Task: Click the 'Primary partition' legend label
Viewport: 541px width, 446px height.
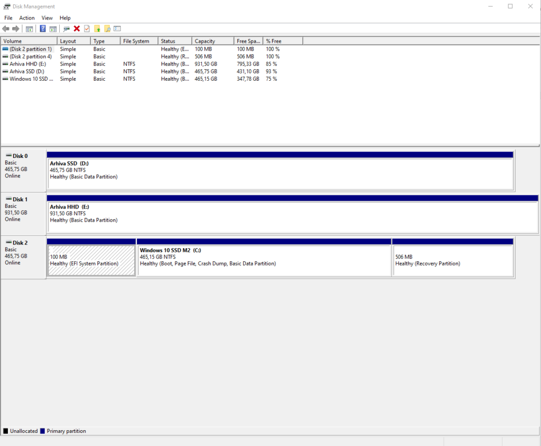Action: click(x=66, y=431)
